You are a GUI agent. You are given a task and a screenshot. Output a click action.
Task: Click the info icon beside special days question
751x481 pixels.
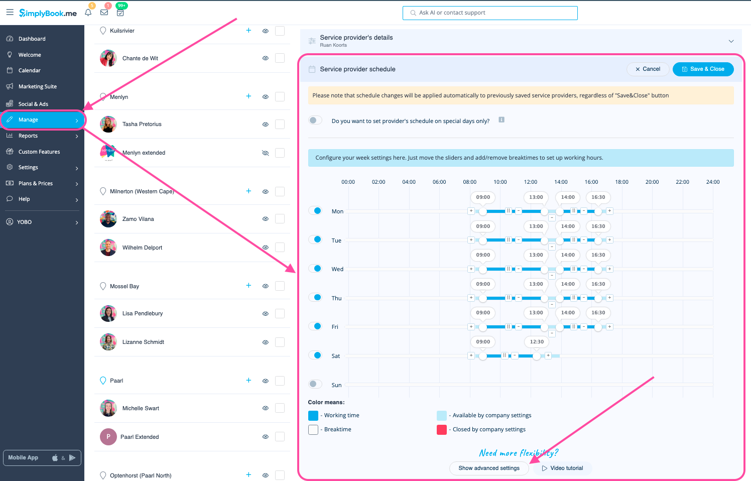pos(501,120)
